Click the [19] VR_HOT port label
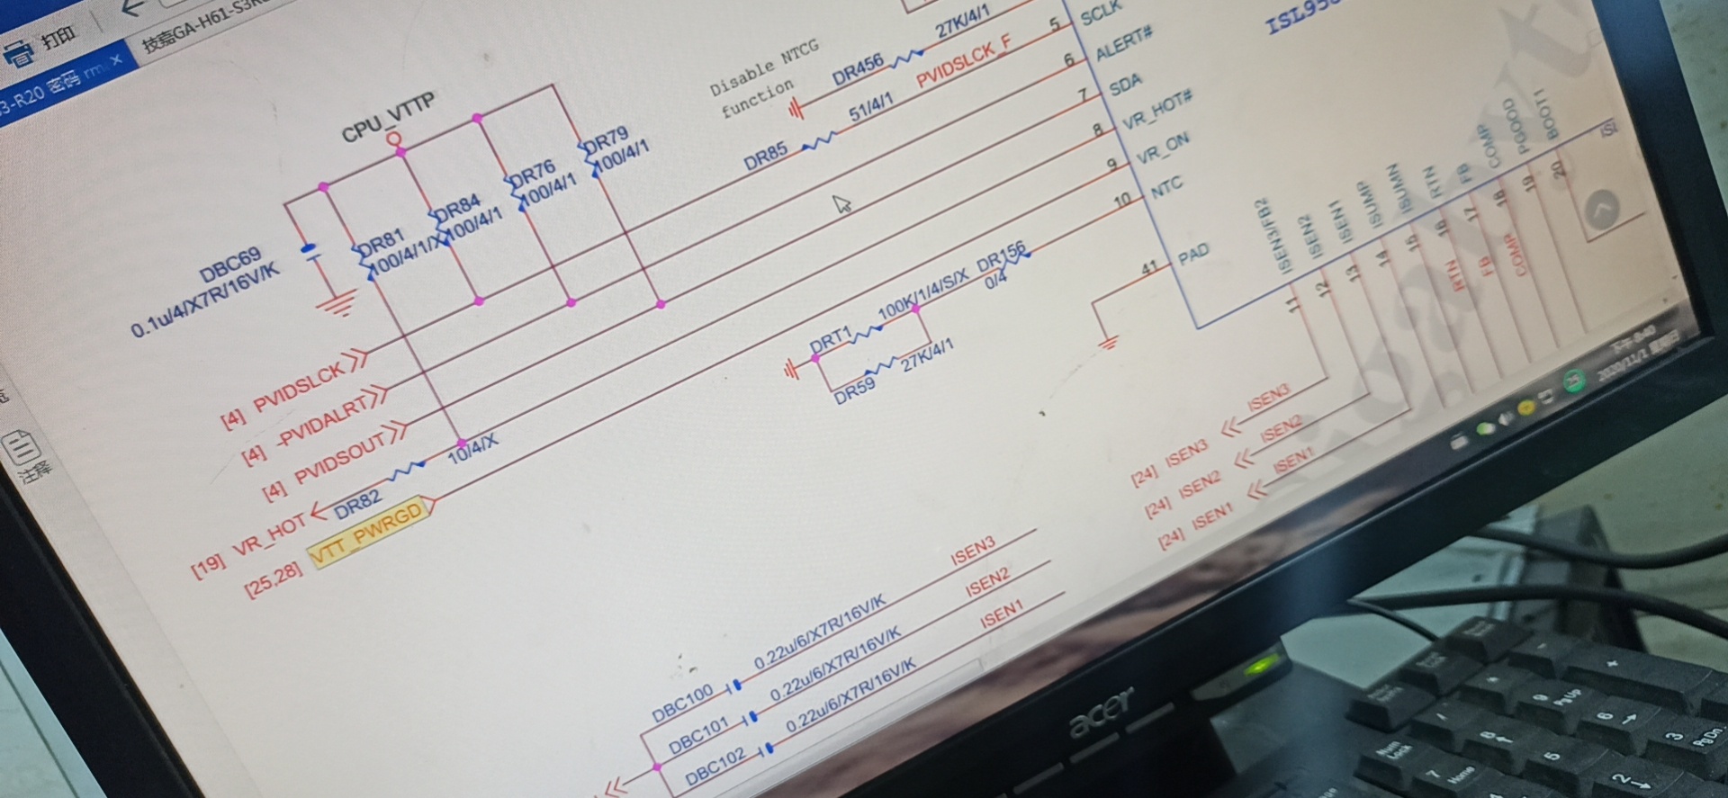1728x798 pixels. pos(249,547)
